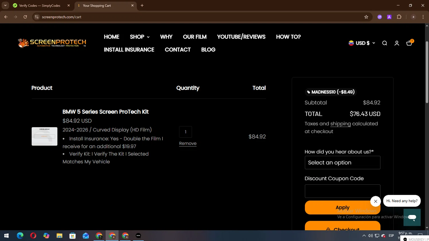This screenshot has width=429, height=241.
Task: Open the shipping link
Action: [x=340, y=124]
